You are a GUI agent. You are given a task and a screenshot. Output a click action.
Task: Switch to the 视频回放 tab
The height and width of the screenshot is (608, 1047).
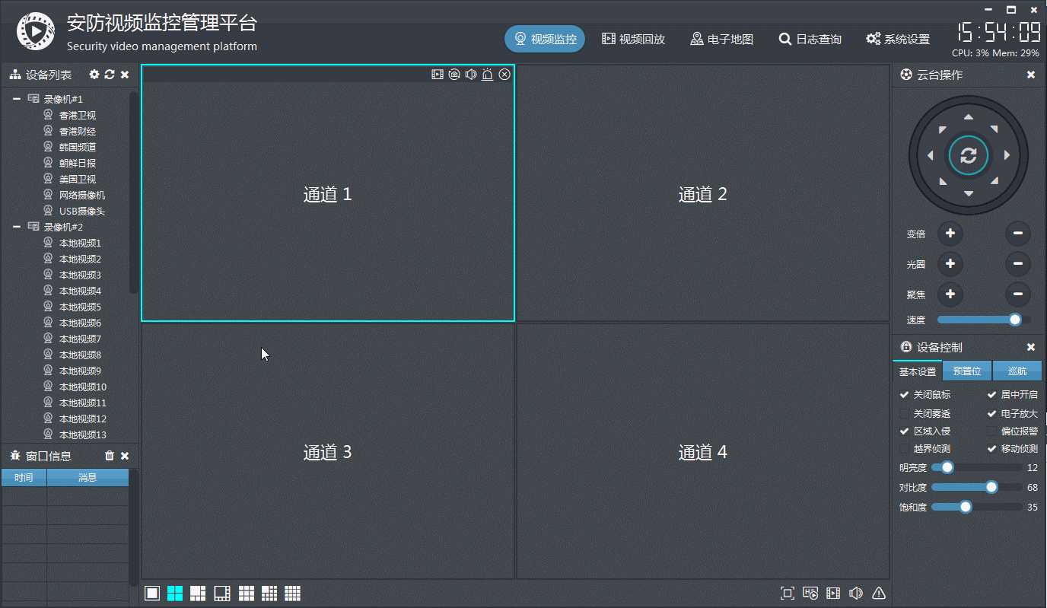tap(634, 38)
